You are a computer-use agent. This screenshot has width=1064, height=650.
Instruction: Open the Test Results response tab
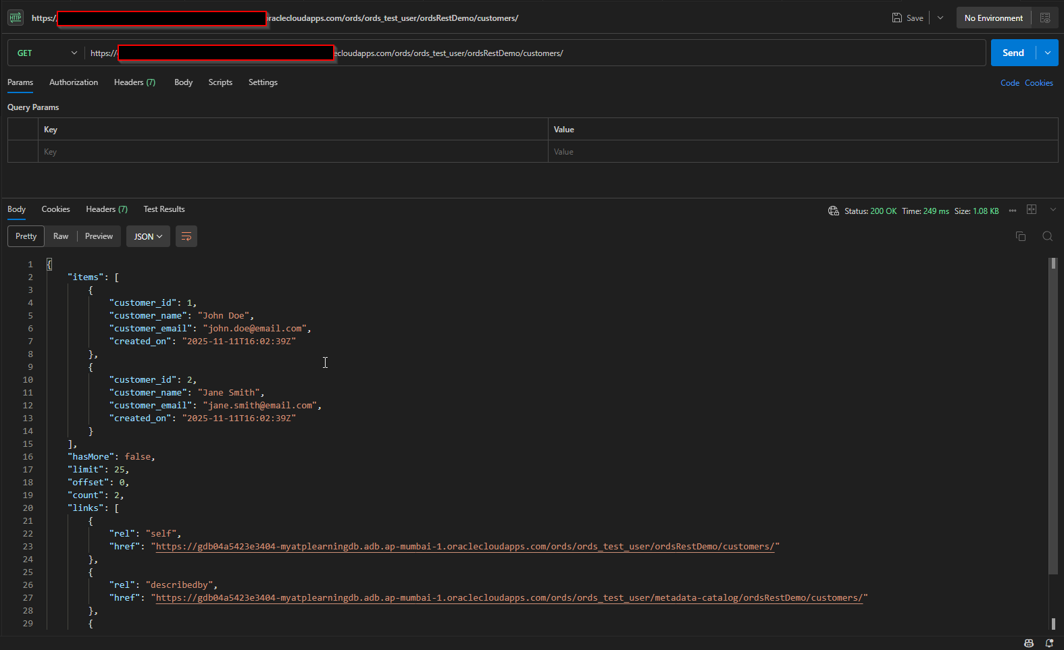click(x=163, y=209)
